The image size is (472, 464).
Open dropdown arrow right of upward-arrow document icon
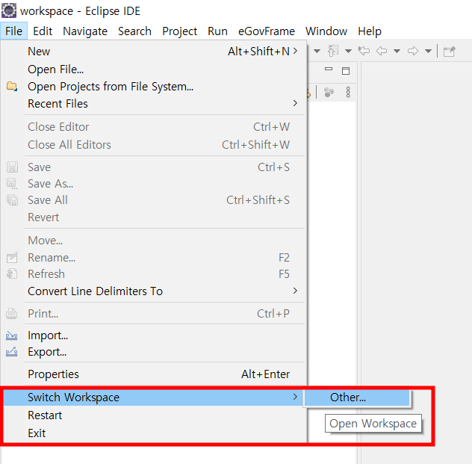pyautogui.click(x=348, y=52)
